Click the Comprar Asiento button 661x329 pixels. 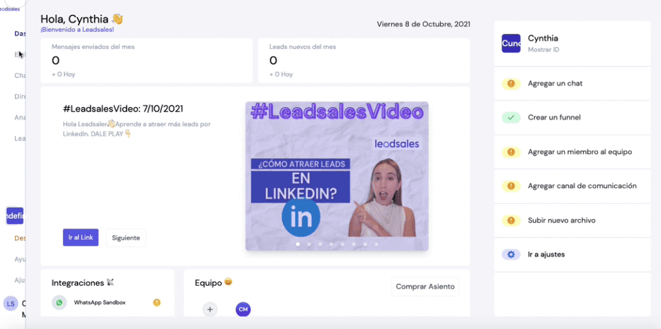click(x=425, y=286)
